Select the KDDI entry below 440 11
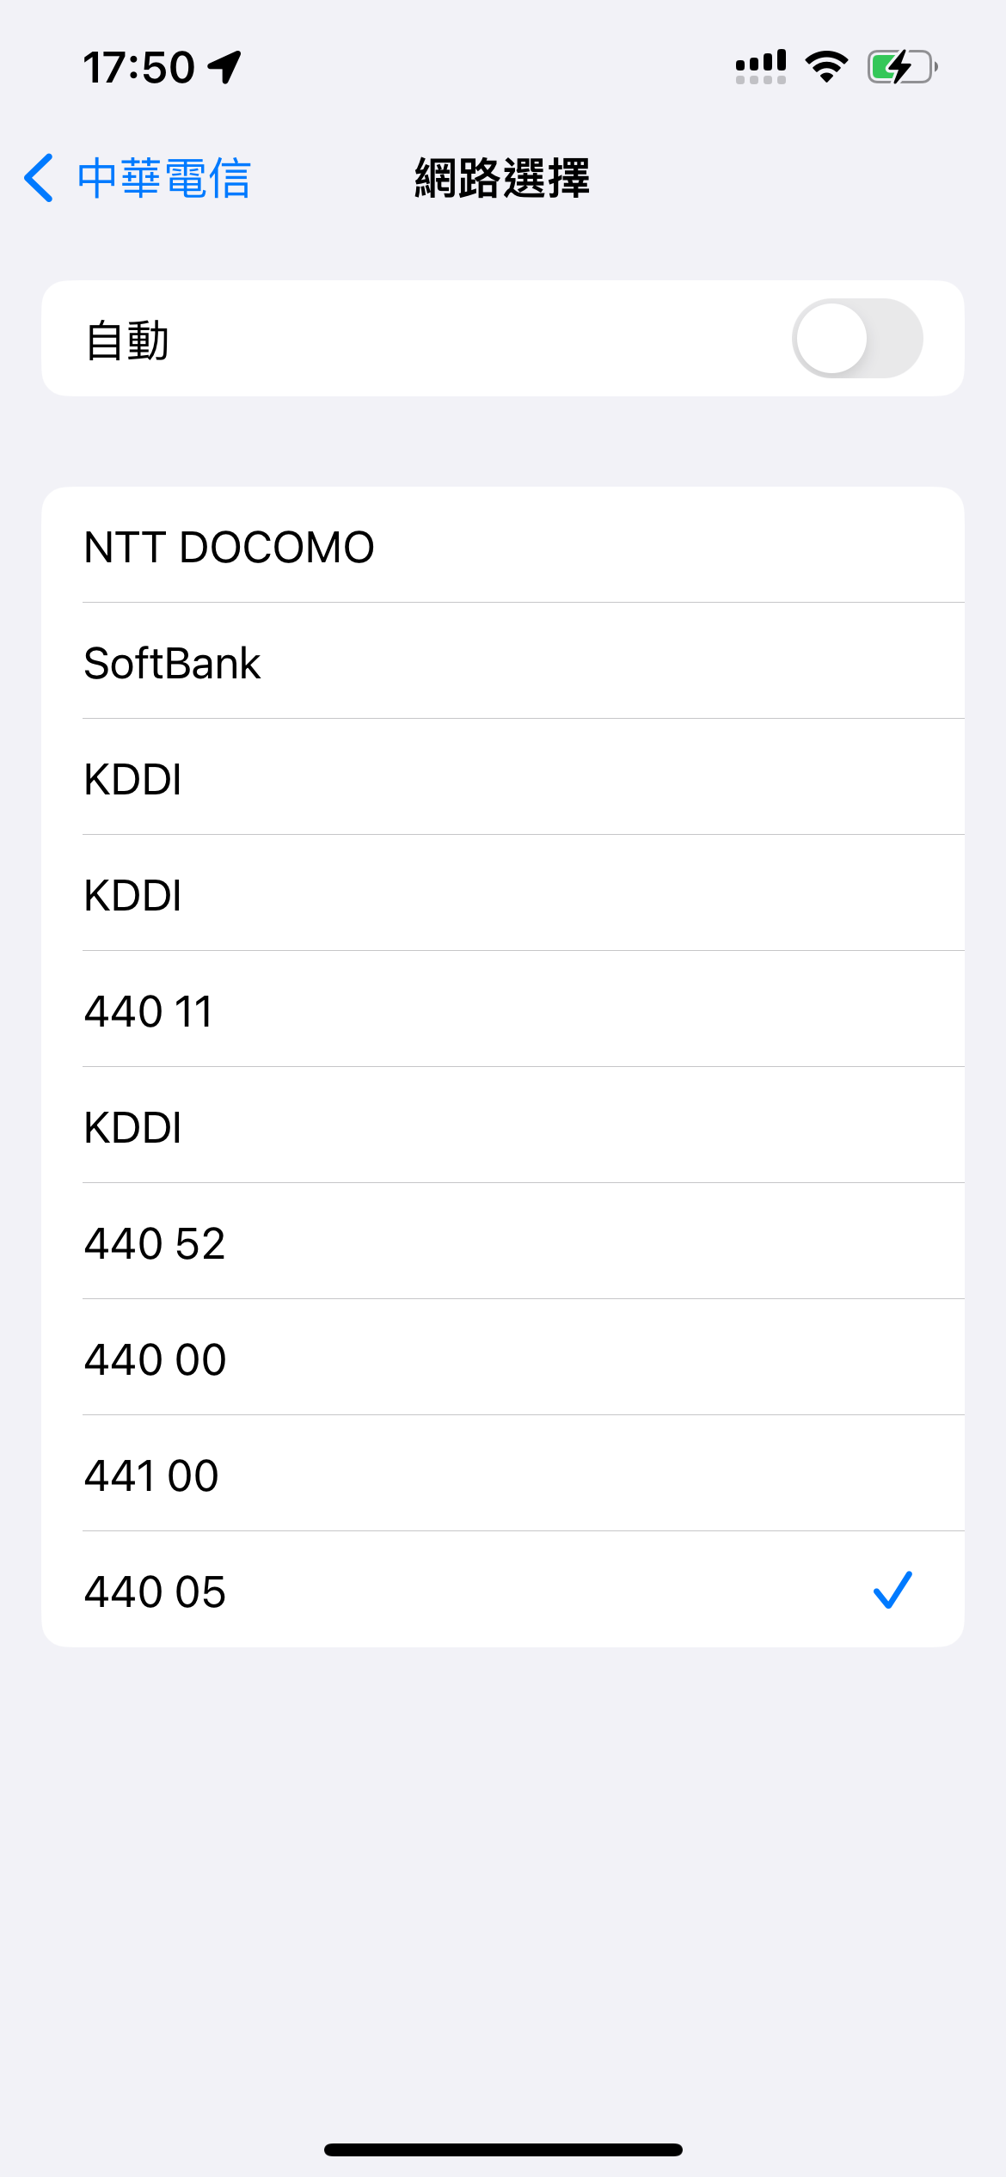The image size is (1006, 2177). click(x=502, y=1127)
